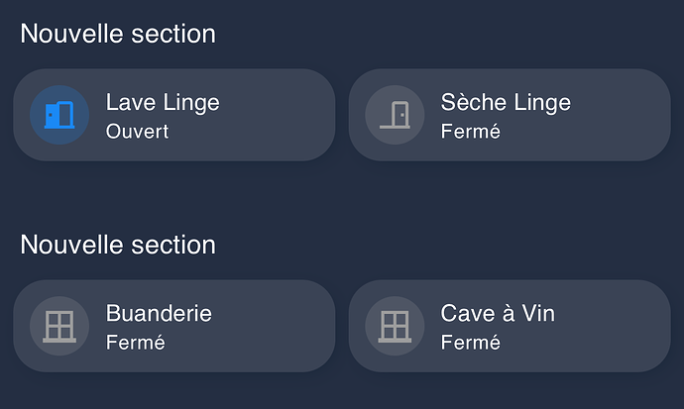Click the second Nouvelle section heading

118,245
